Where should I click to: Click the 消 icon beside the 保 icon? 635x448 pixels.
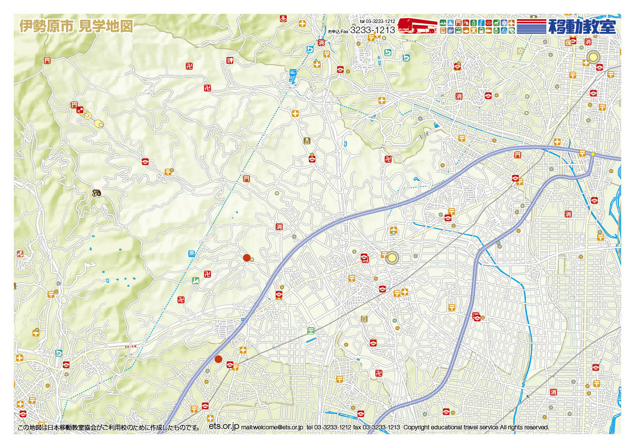588,42
